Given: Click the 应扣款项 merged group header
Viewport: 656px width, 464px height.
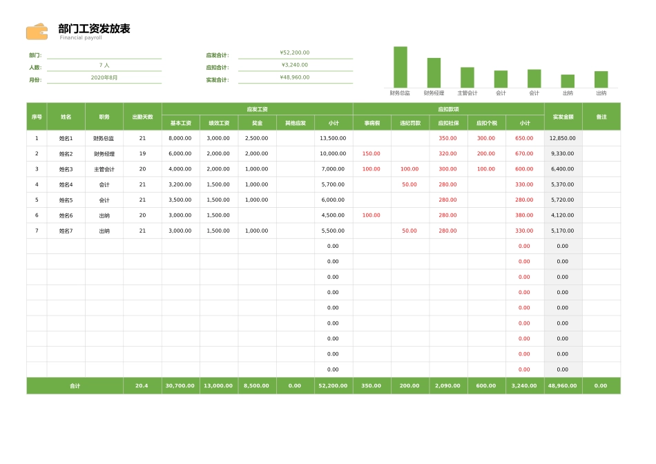Looking at the screenshot, I should click(447, 109).
